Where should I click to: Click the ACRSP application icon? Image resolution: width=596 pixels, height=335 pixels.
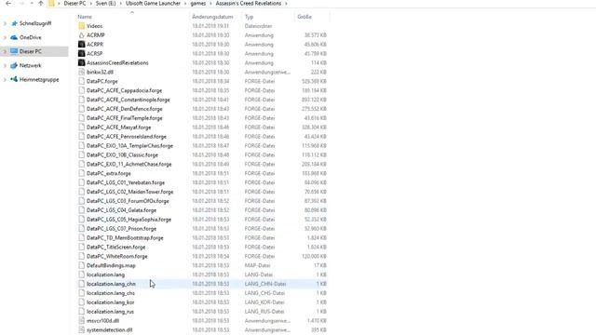pos(81,54)
